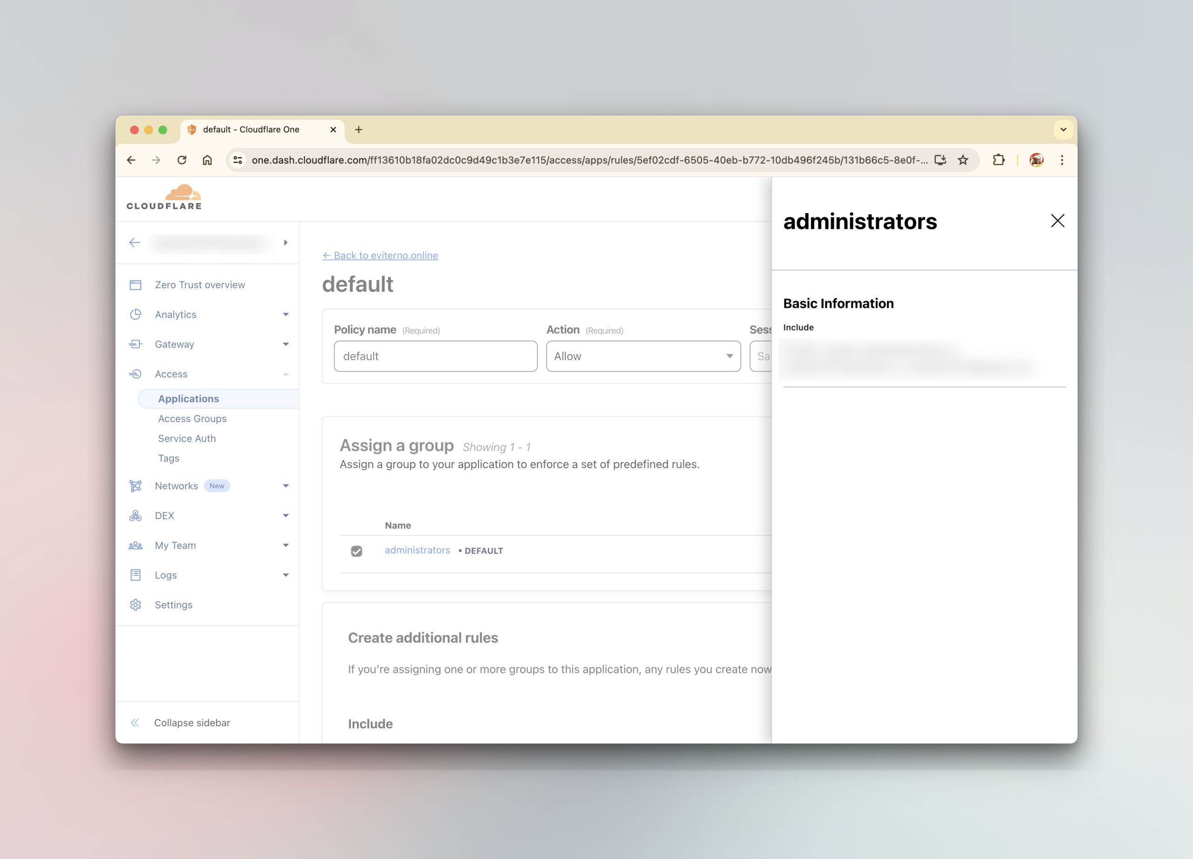Bookmark this page with the star
This screenshot has width=1193, height=859.
click(963, 160)
